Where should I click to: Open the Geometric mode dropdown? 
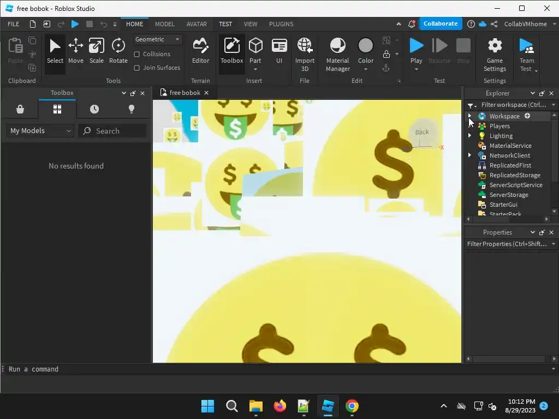pyautogui.click(x=158, y=39)
